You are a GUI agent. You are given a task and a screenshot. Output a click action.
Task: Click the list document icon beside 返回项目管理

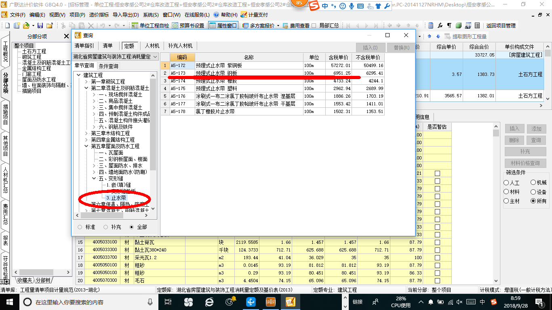(477, 25)
